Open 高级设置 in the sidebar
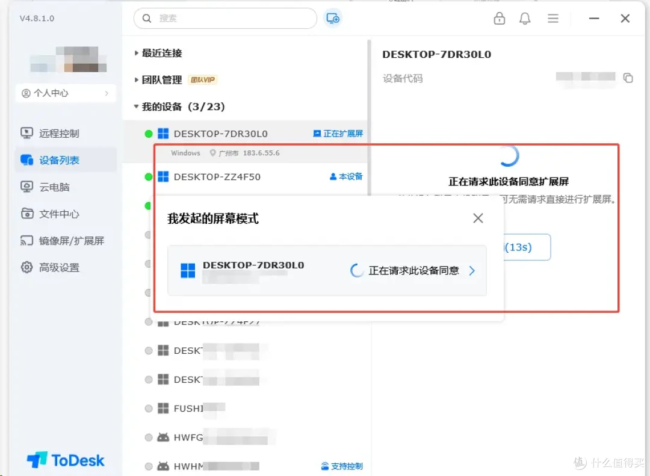Screen dimensions: 650x476 tap(66, 267)
